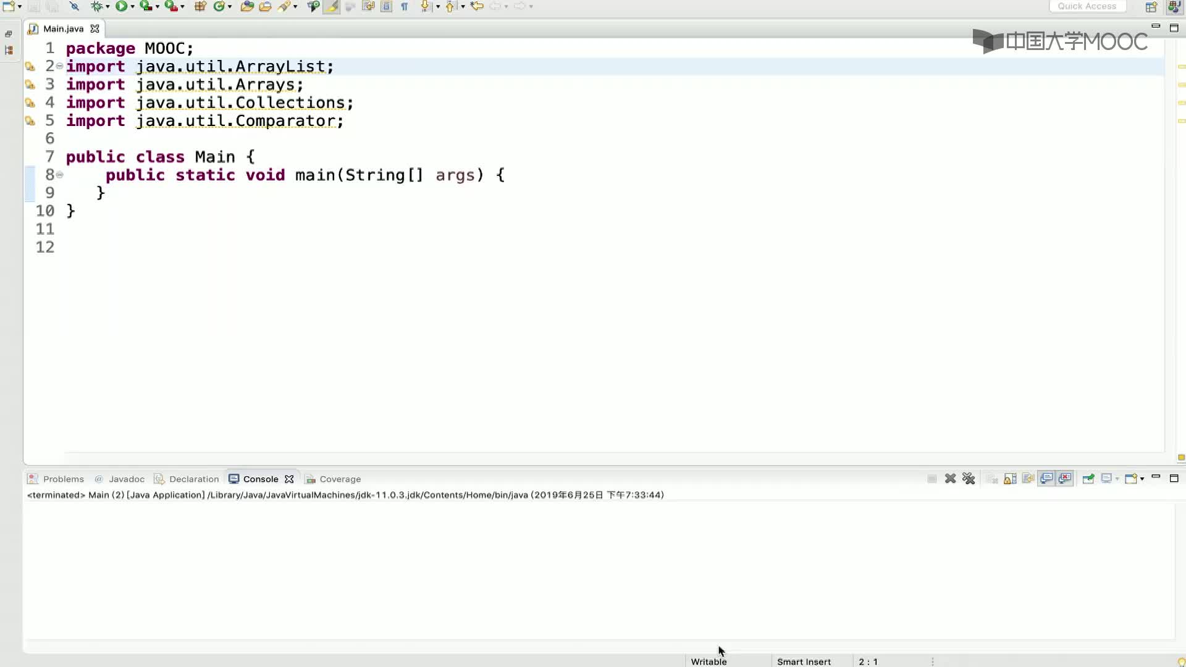Click the 'args' parameter on line 8
Screen dimensions: 1186x667
click(x=455, y=175)
